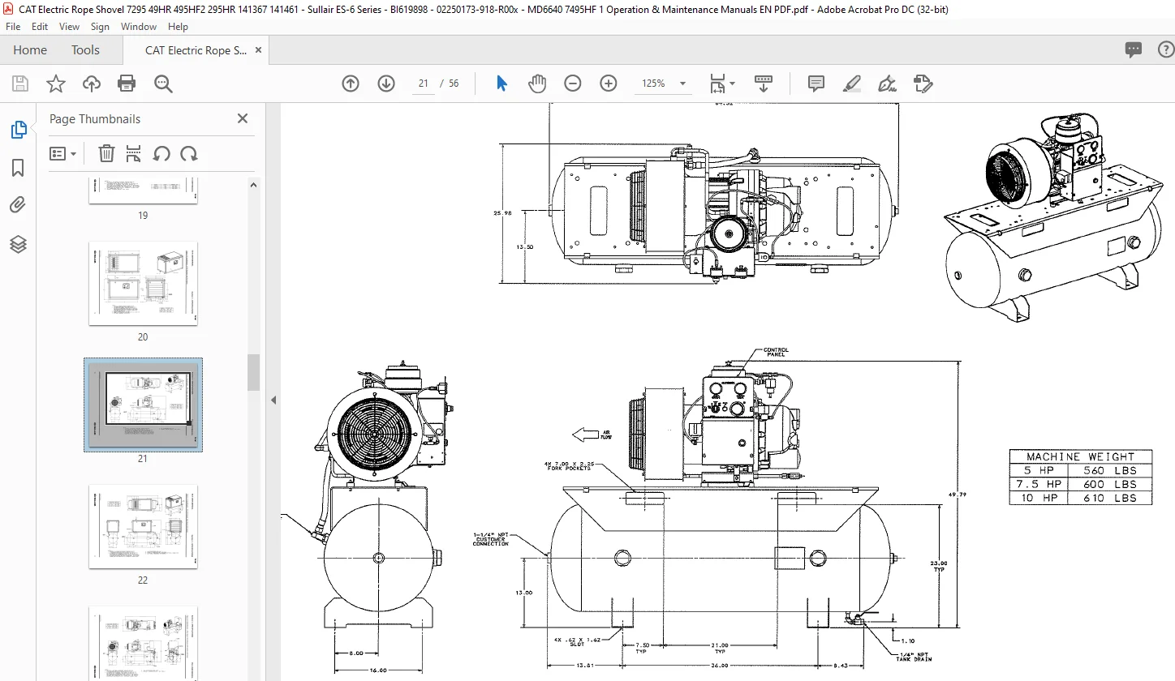Rotate the page clockwise
1175x681 pixels.
(189, 153)
